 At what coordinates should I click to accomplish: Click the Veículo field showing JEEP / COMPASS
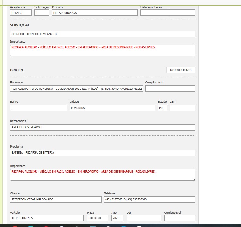[x=47, y=218]
